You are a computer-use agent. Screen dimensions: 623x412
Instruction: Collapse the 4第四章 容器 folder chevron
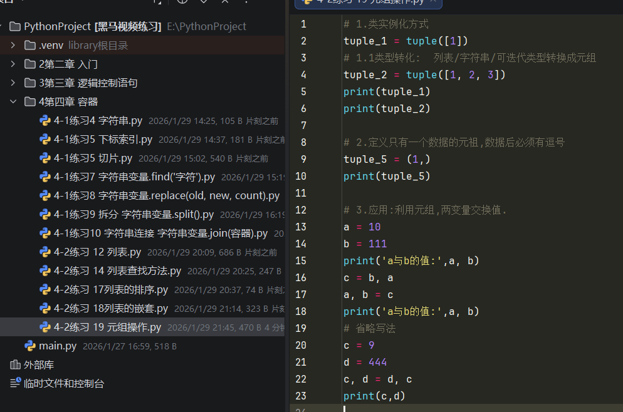point(13,101)
